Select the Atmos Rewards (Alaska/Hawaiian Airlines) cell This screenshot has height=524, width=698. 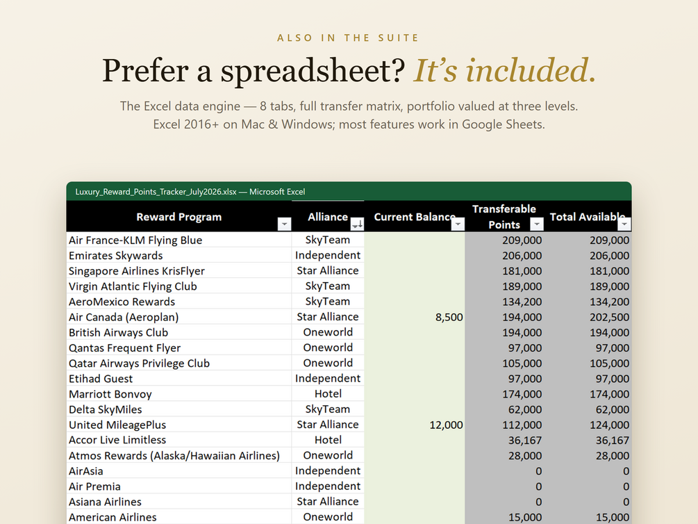pyautogui.click(x=179, y=455)
